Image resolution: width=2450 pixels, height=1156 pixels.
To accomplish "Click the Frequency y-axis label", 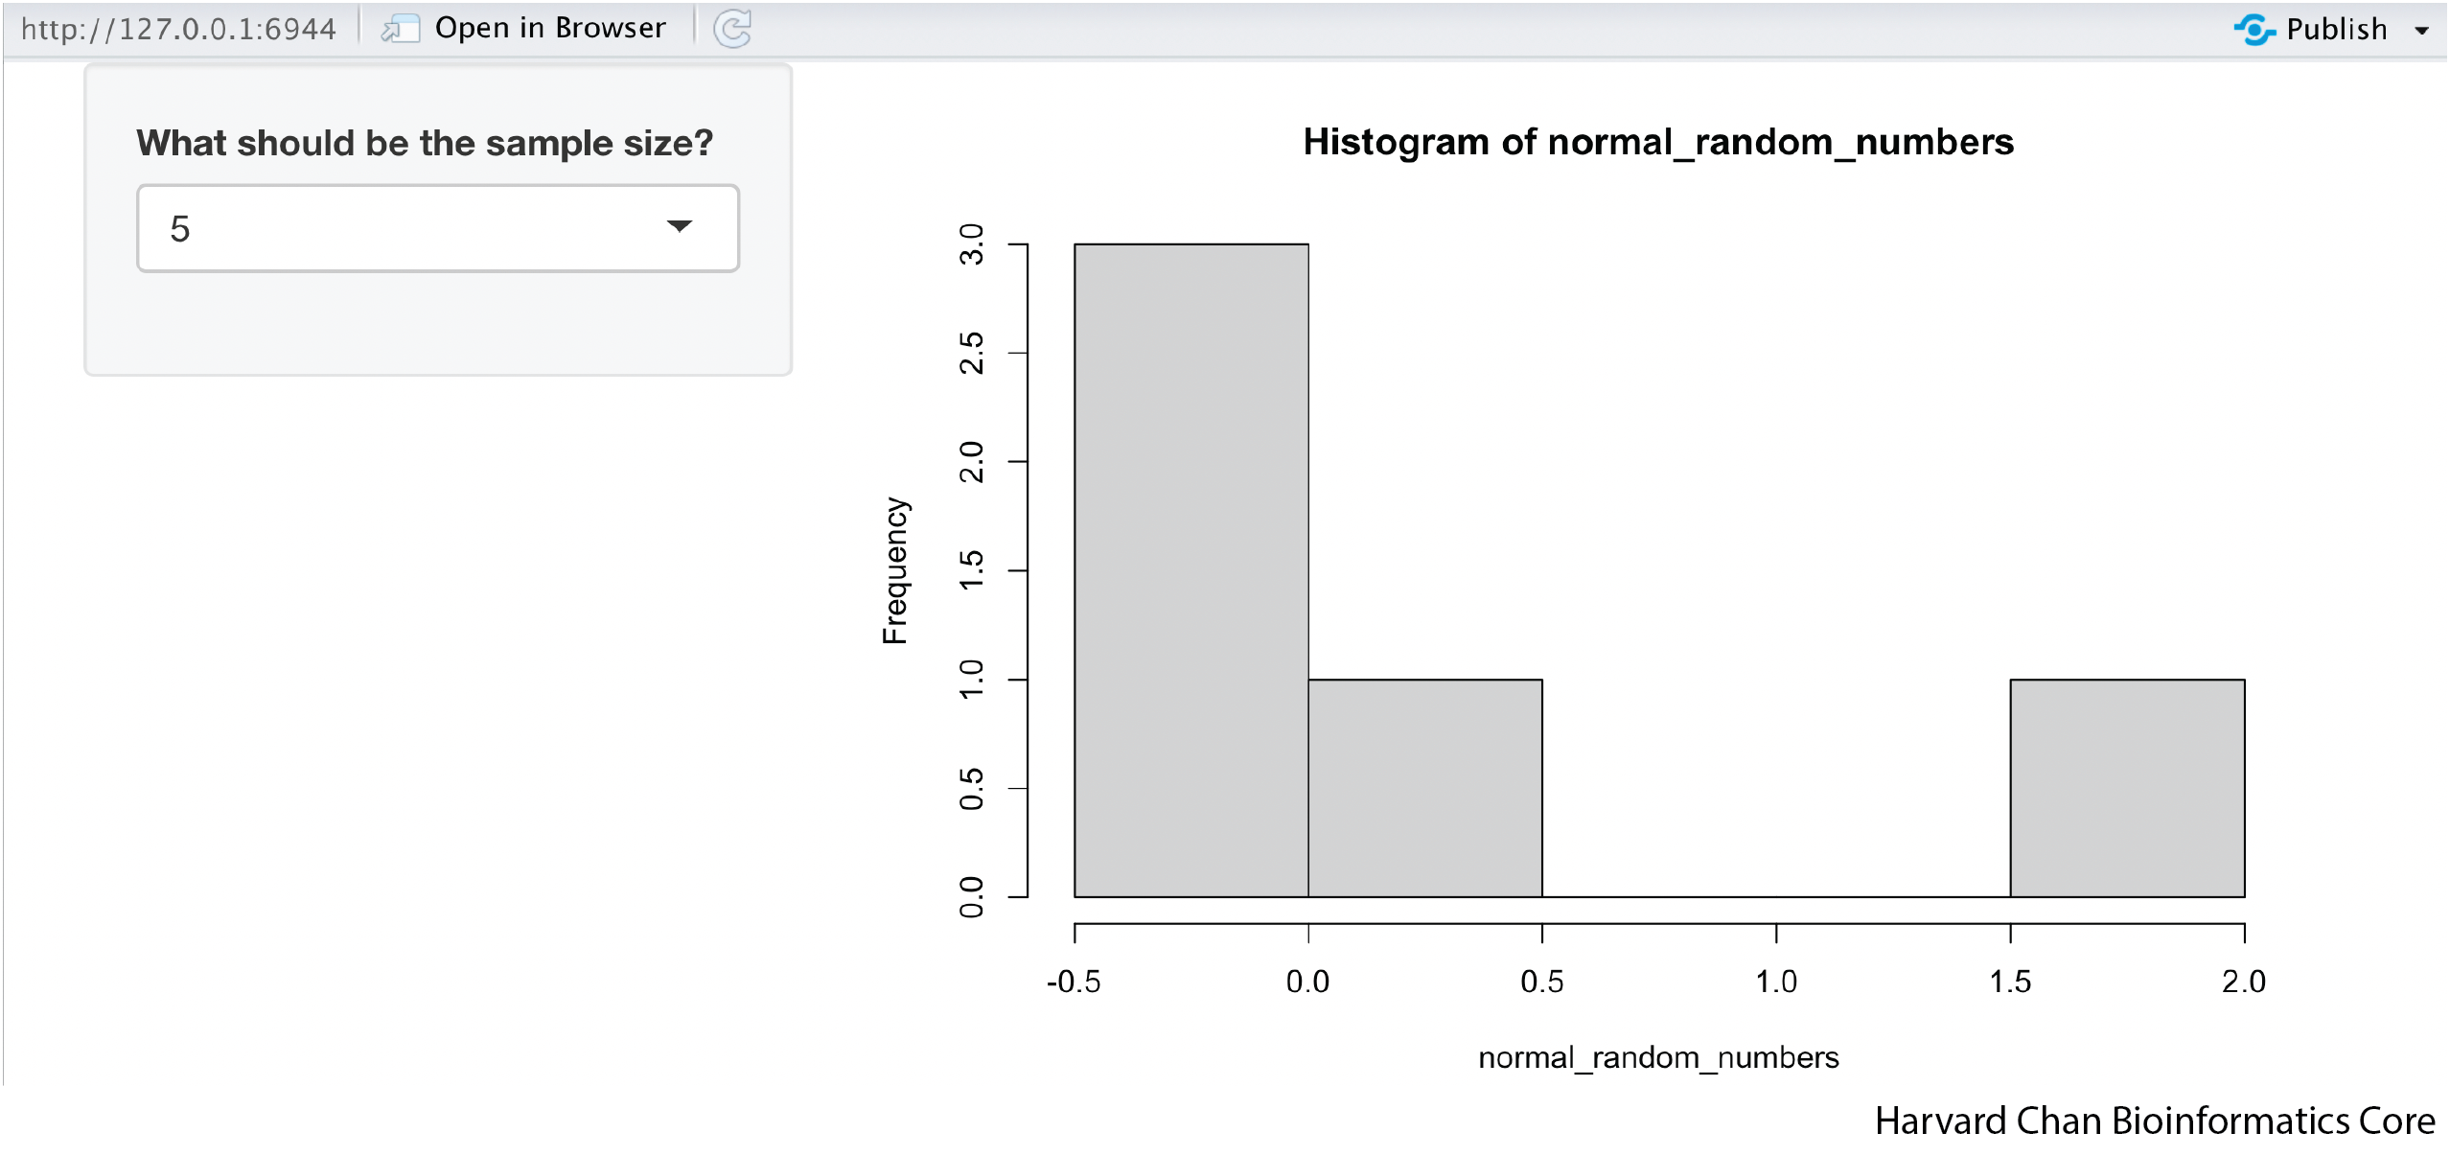I will [894, 570].
